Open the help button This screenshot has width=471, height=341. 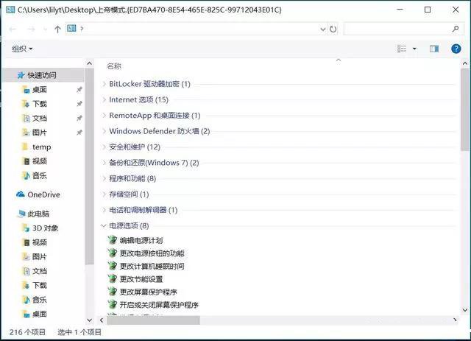456,49
